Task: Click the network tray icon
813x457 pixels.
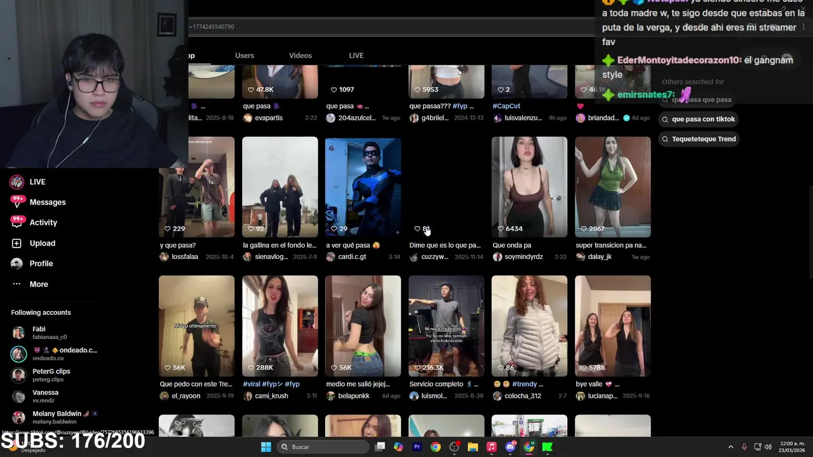Action: tap(757, 447)
